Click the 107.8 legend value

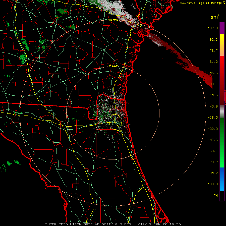tap(213, 28)
